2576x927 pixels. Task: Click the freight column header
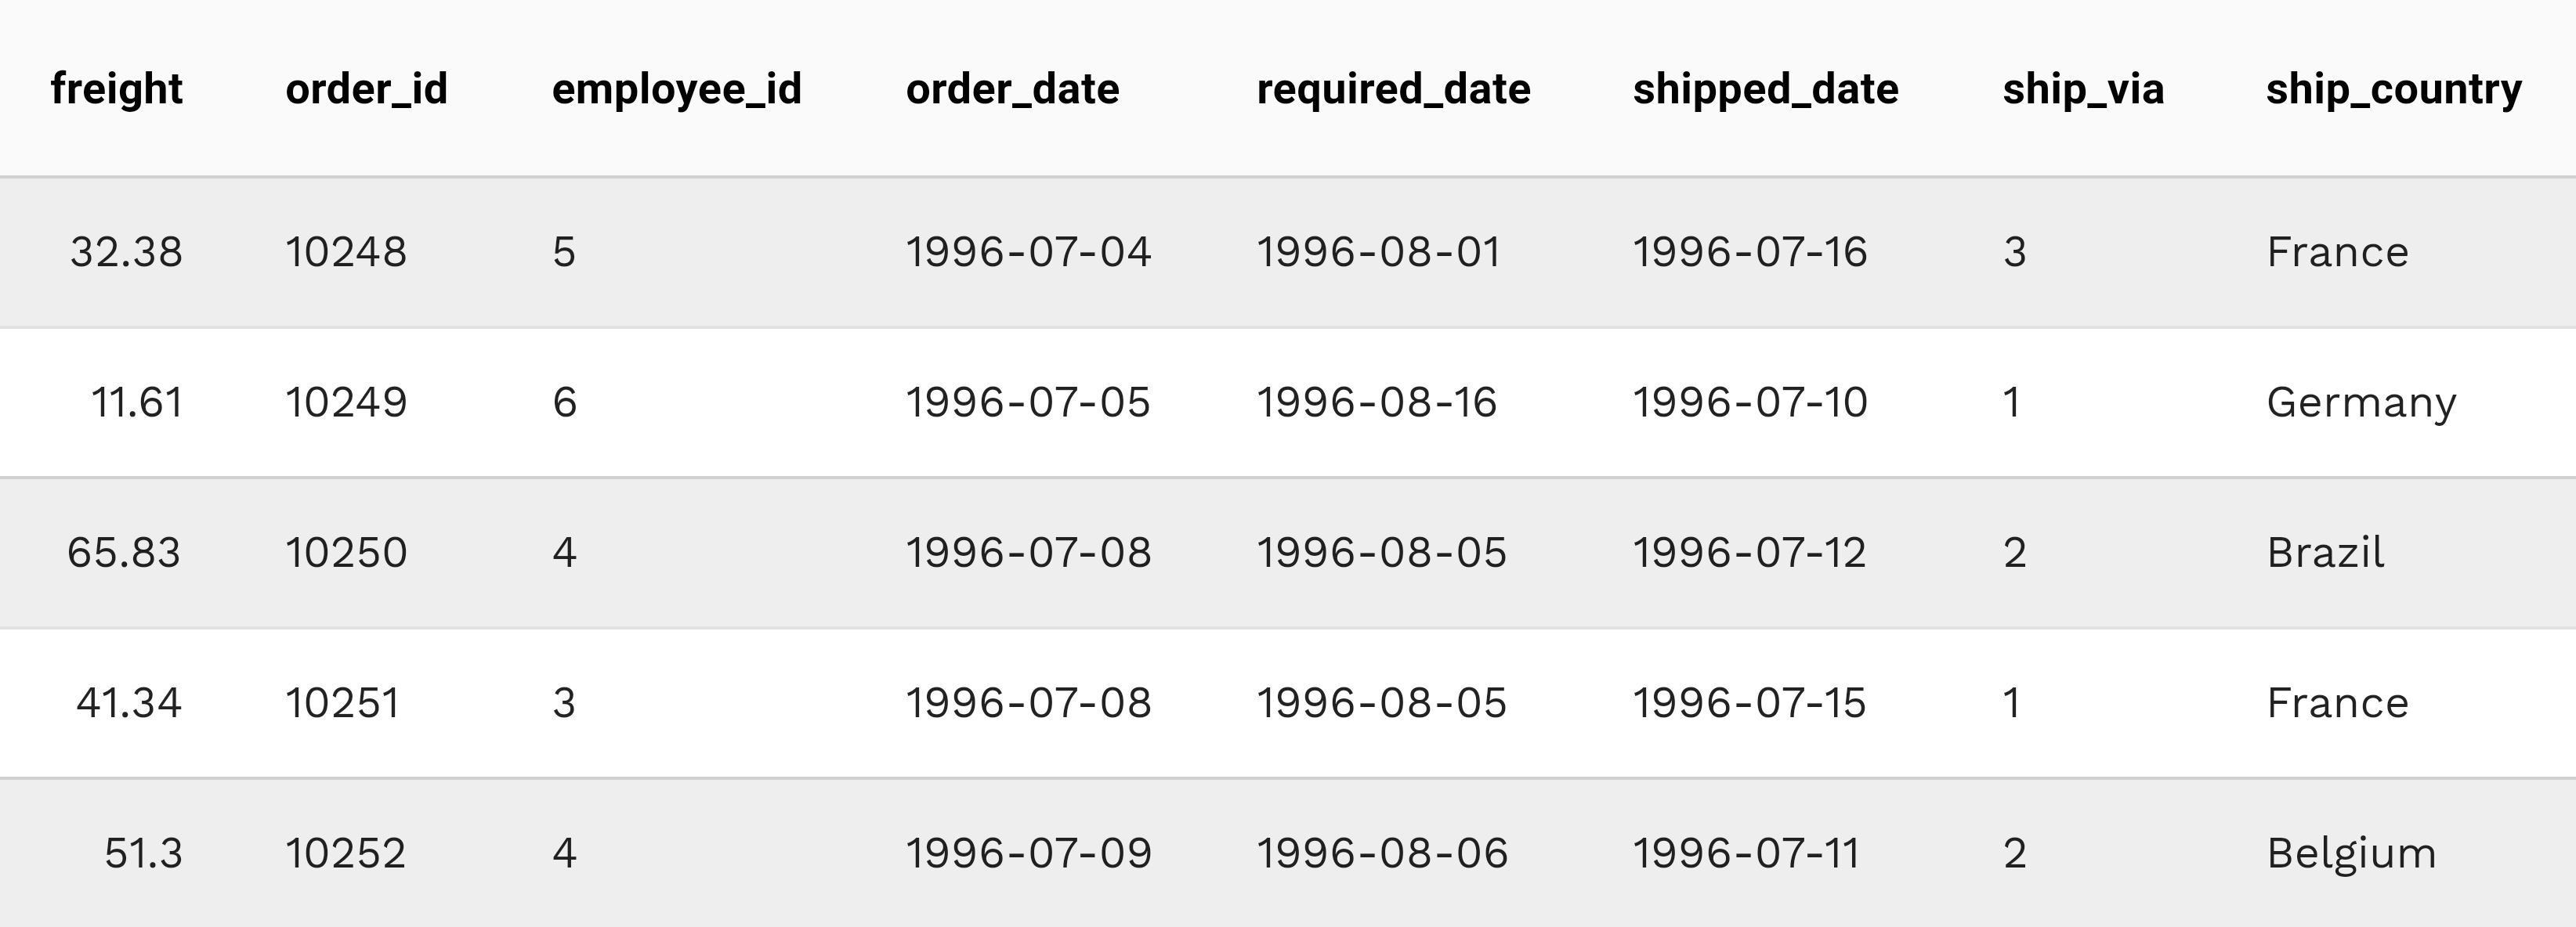pos(117,90)
